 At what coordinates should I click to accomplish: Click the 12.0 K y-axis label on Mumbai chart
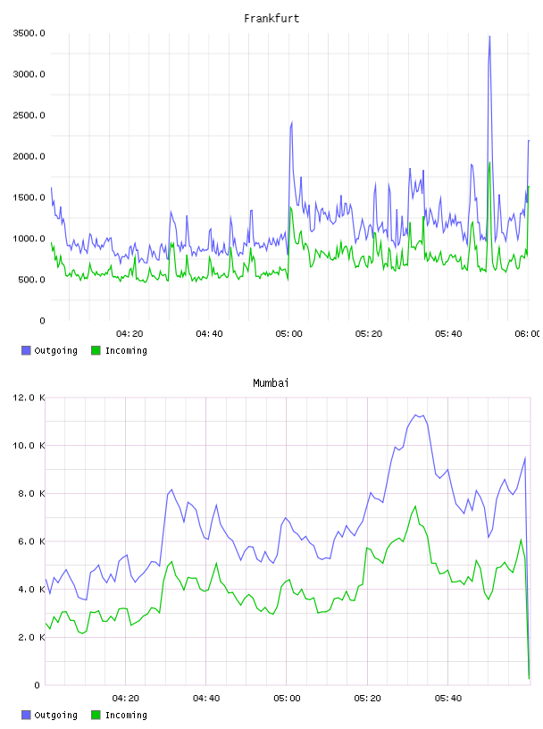29,398
